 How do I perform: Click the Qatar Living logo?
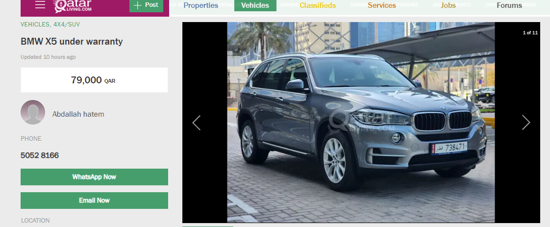[x=73, y=6]
